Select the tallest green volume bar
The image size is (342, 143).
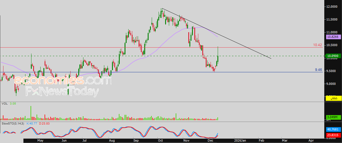pyautogui.click(x=31, y=113)
